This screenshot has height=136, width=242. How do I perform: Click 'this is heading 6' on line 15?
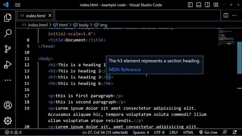[x=79, y=83]
